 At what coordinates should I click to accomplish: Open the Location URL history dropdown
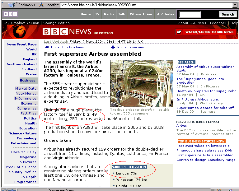coord(235,5)
